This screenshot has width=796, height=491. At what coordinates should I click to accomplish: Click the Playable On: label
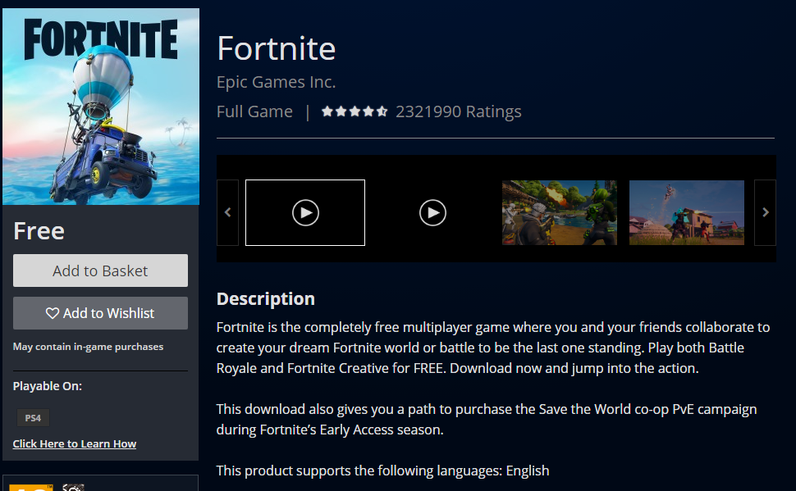point(48,386)
